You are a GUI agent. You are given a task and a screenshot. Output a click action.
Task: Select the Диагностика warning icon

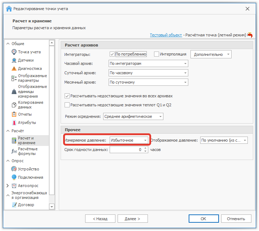coord(14,68)
